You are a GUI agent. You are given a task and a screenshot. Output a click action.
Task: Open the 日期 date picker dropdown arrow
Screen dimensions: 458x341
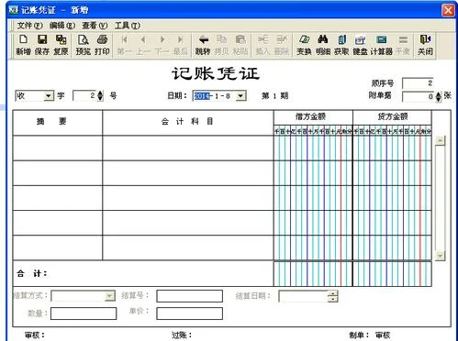(x=240, y=96)
